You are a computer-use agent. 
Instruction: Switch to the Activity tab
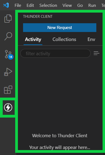33,39
